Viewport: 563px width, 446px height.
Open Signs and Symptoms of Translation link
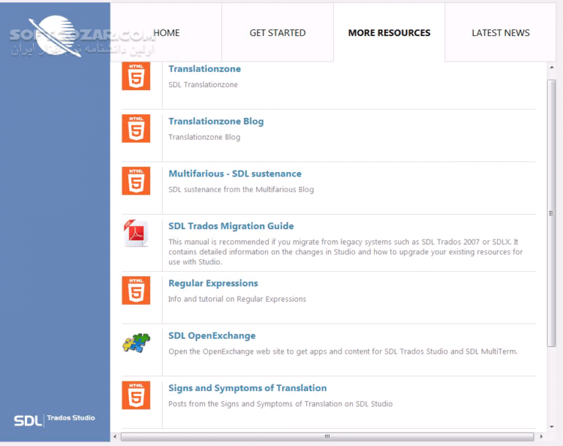click(247, 388)
